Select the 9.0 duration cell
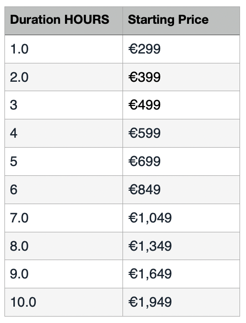246x323 pixels. [63, 274]
